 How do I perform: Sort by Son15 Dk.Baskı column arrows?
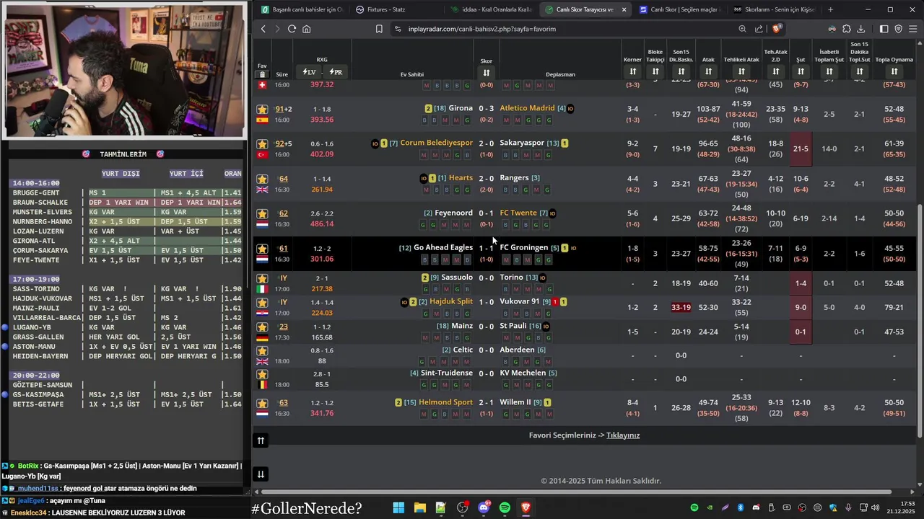pyautogui.click(x=681, y=71)
